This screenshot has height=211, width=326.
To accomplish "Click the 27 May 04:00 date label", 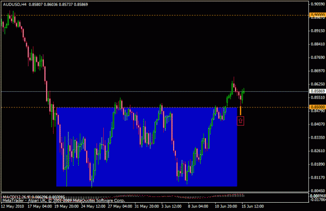I will [x=120, y=206].
